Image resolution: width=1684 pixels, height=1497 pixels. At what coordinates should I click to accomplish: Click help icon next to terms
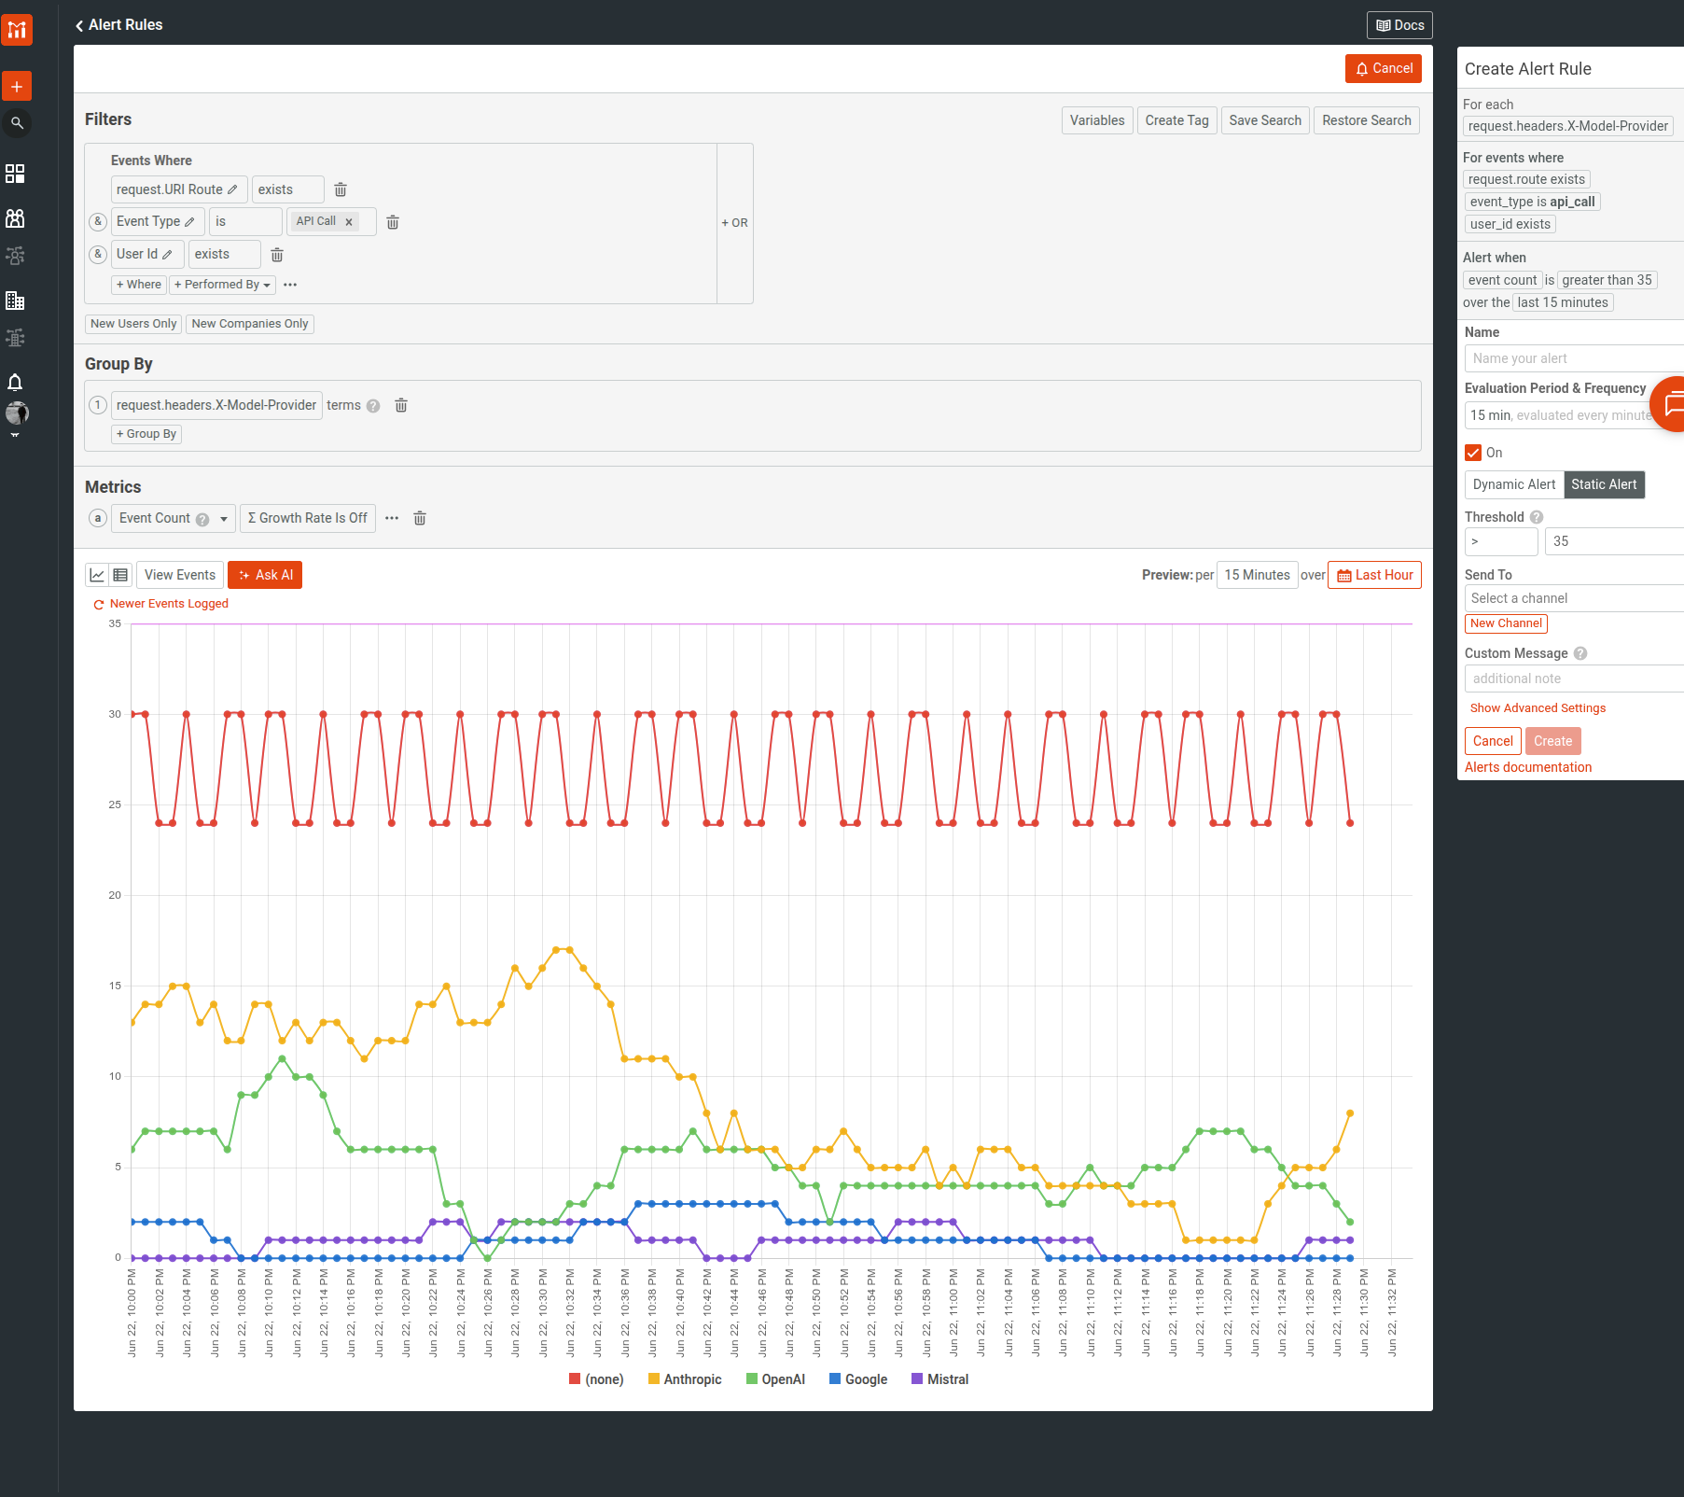click(373, 406)
